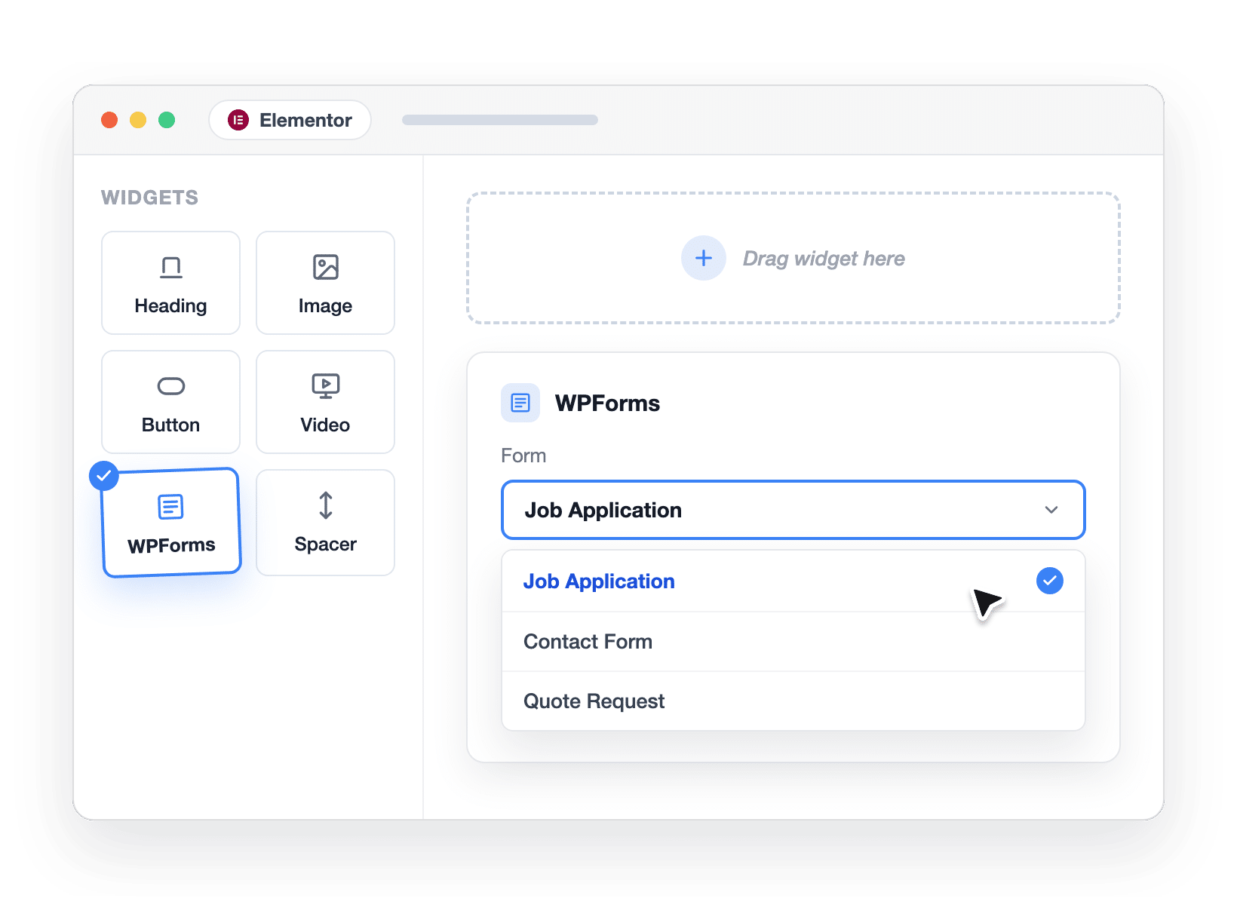Click the dropdown chevron arrow

(1051, 510)
